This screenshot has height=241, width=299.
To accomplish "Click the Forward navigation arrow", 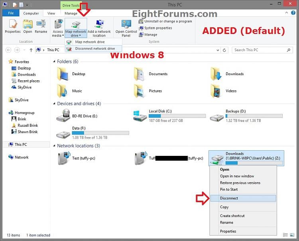I will pyautogui.click(x=17, y=50).
